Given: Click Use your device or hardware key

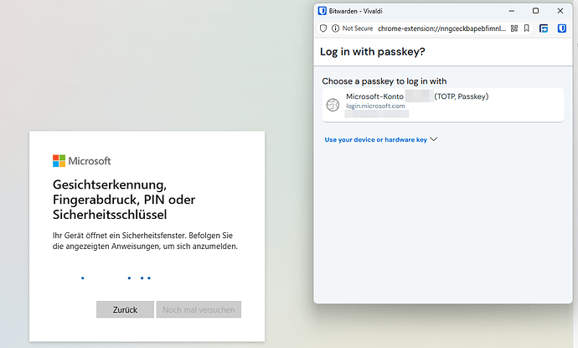Looking at the screenshot, I should pyautogui.click(x=375, y=139).
